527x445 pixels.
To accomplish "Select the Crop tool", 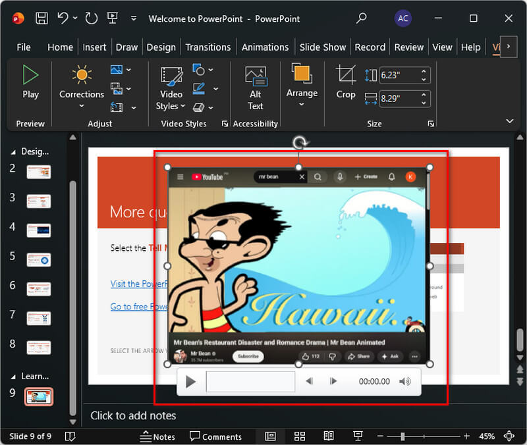I will (345, 82).
